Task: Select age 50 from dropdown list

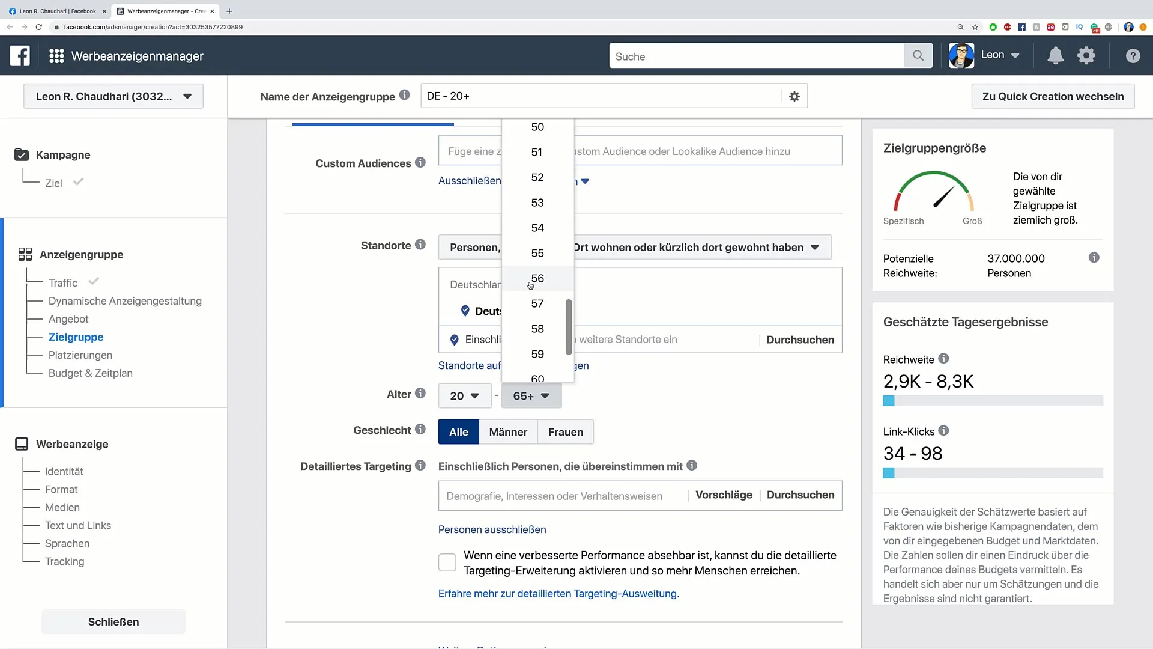Action: (x=537, y=127)
